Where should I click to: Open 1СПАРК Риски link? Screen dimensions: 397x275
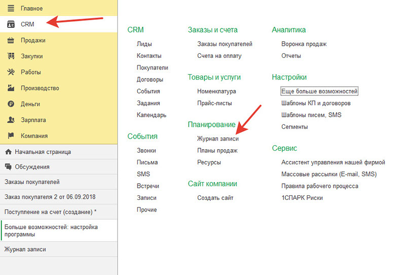point(302,198)
